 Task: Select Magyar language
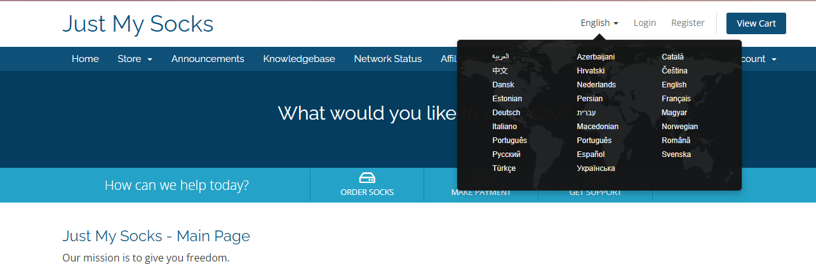(674, 113)
